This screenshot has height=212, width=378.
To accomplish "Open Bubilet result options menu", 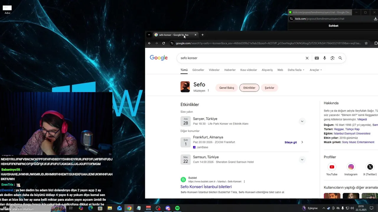I will pyautogui.click(x=244, y=181).
